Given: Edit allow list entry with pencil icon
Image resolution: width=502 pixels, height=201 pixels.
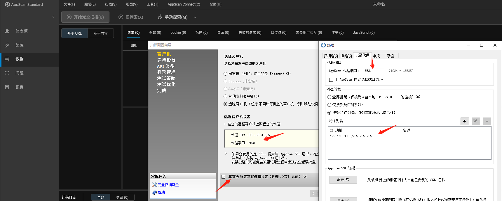Looking at the screenshot, I should click(476, 121).
